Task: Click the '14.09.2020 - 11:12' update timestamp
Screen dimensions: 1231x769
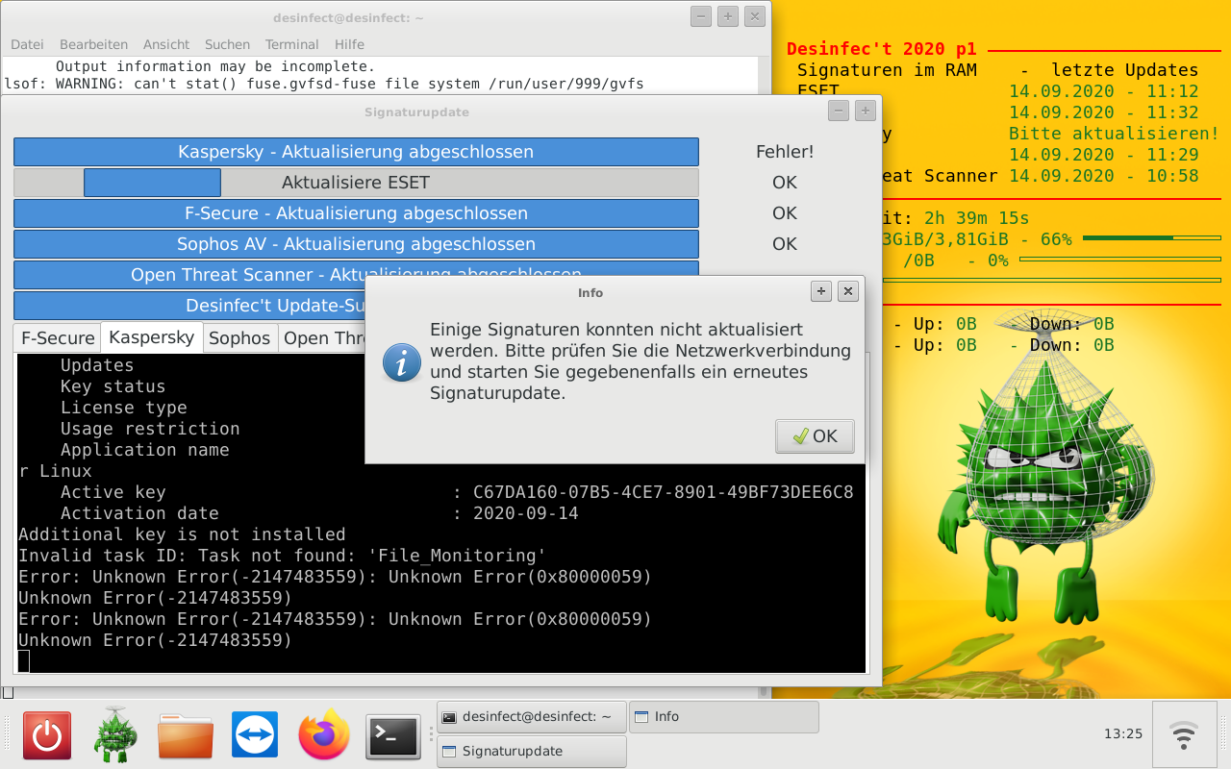Action: pyautogui.click(x=1104, y=91)
